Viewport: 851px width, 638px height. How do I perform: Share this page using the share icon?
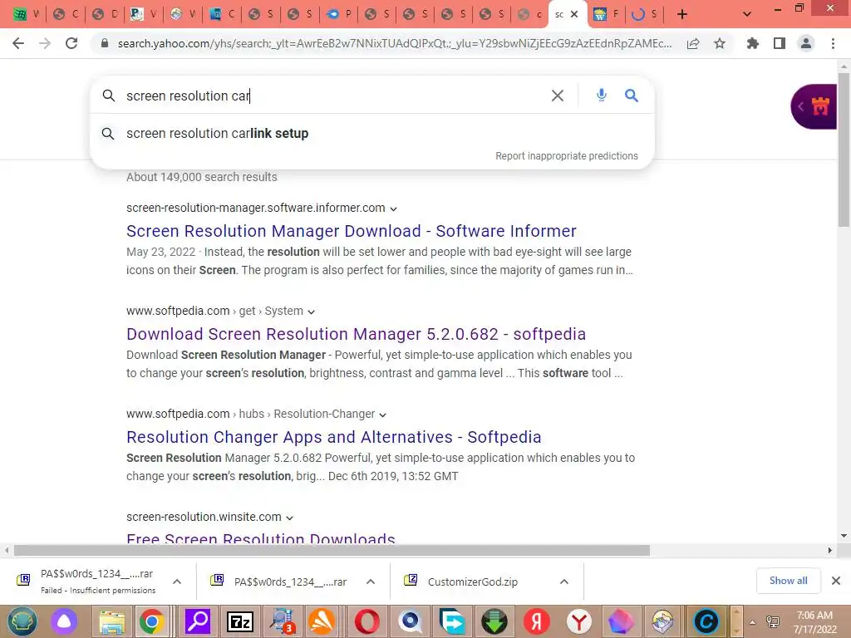693,44
